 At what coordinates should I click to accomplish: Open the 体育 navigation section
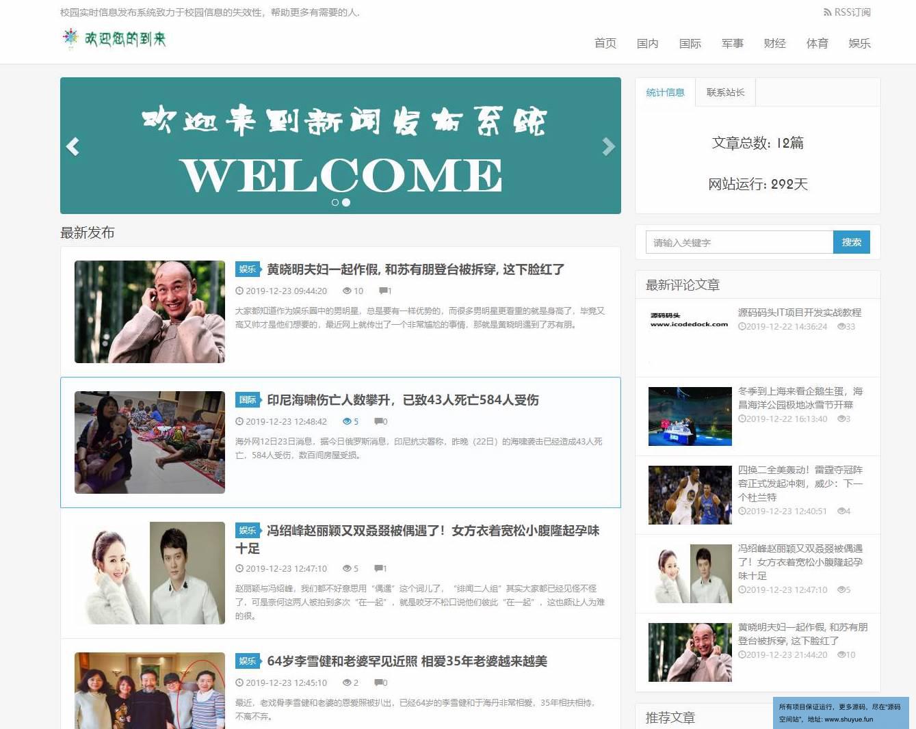click(x=817, y=43)
